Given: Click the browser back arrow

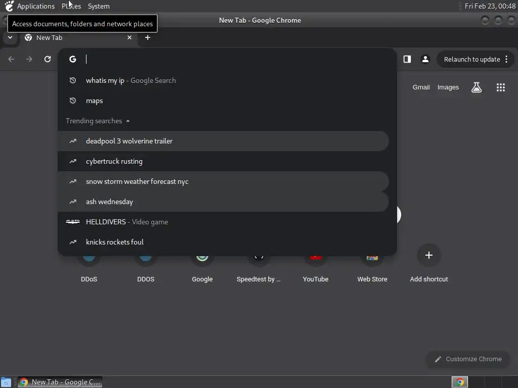Looking at the screenshot, I should coord(11,59).
